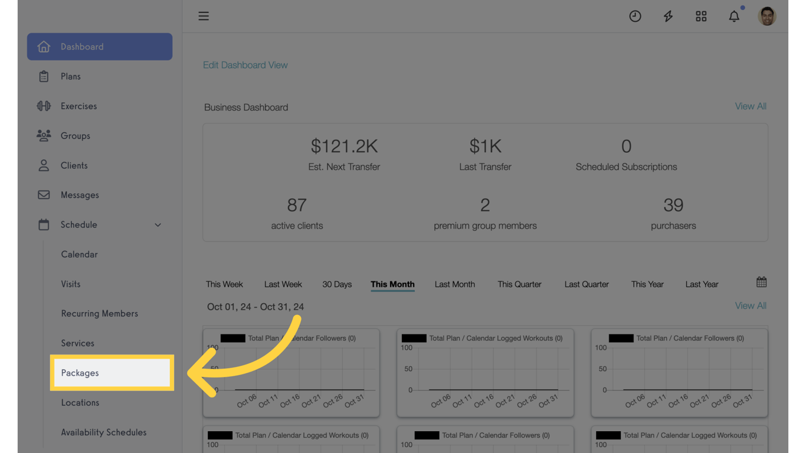This screenshot has width=806, height=453.
Task: Open the four-square apps grid icon
Action: pyautogui.click(x=701, y=17)
